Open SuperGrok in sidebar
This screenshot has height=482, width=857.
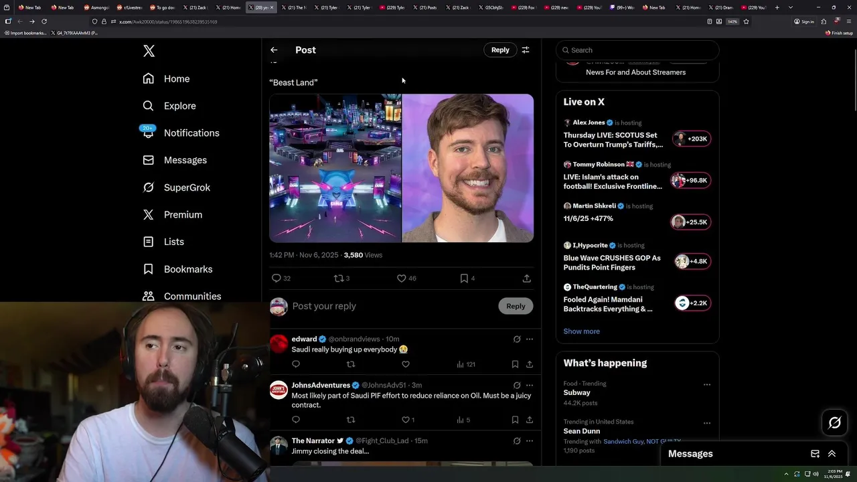tap(177, 187)
